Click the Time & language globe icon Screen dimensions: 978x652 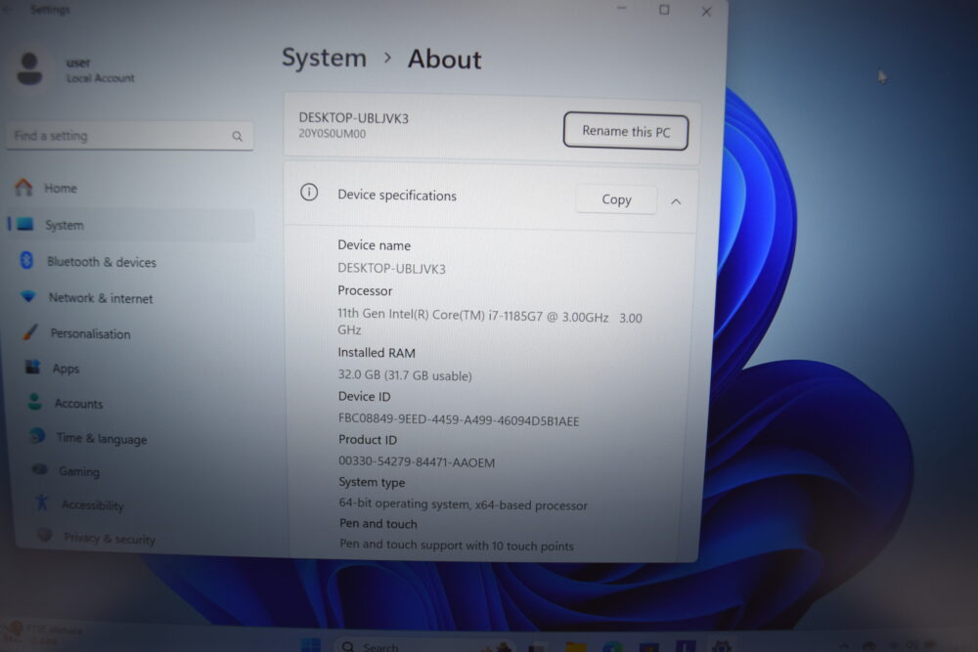(x=37, y=436)
